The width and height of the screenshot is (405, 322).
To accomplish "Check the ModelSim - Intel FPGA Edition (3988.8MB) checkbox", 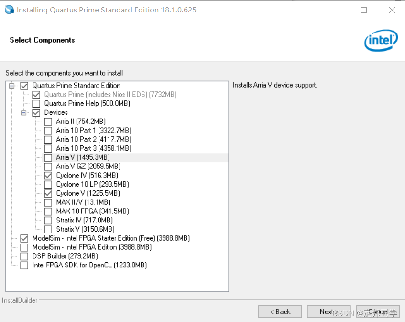I will 24,247.
